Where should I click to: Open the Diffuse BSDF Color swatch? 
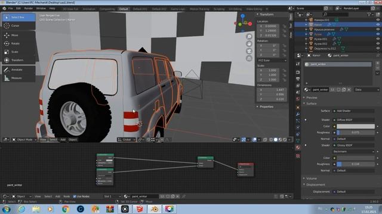point(356,126)
